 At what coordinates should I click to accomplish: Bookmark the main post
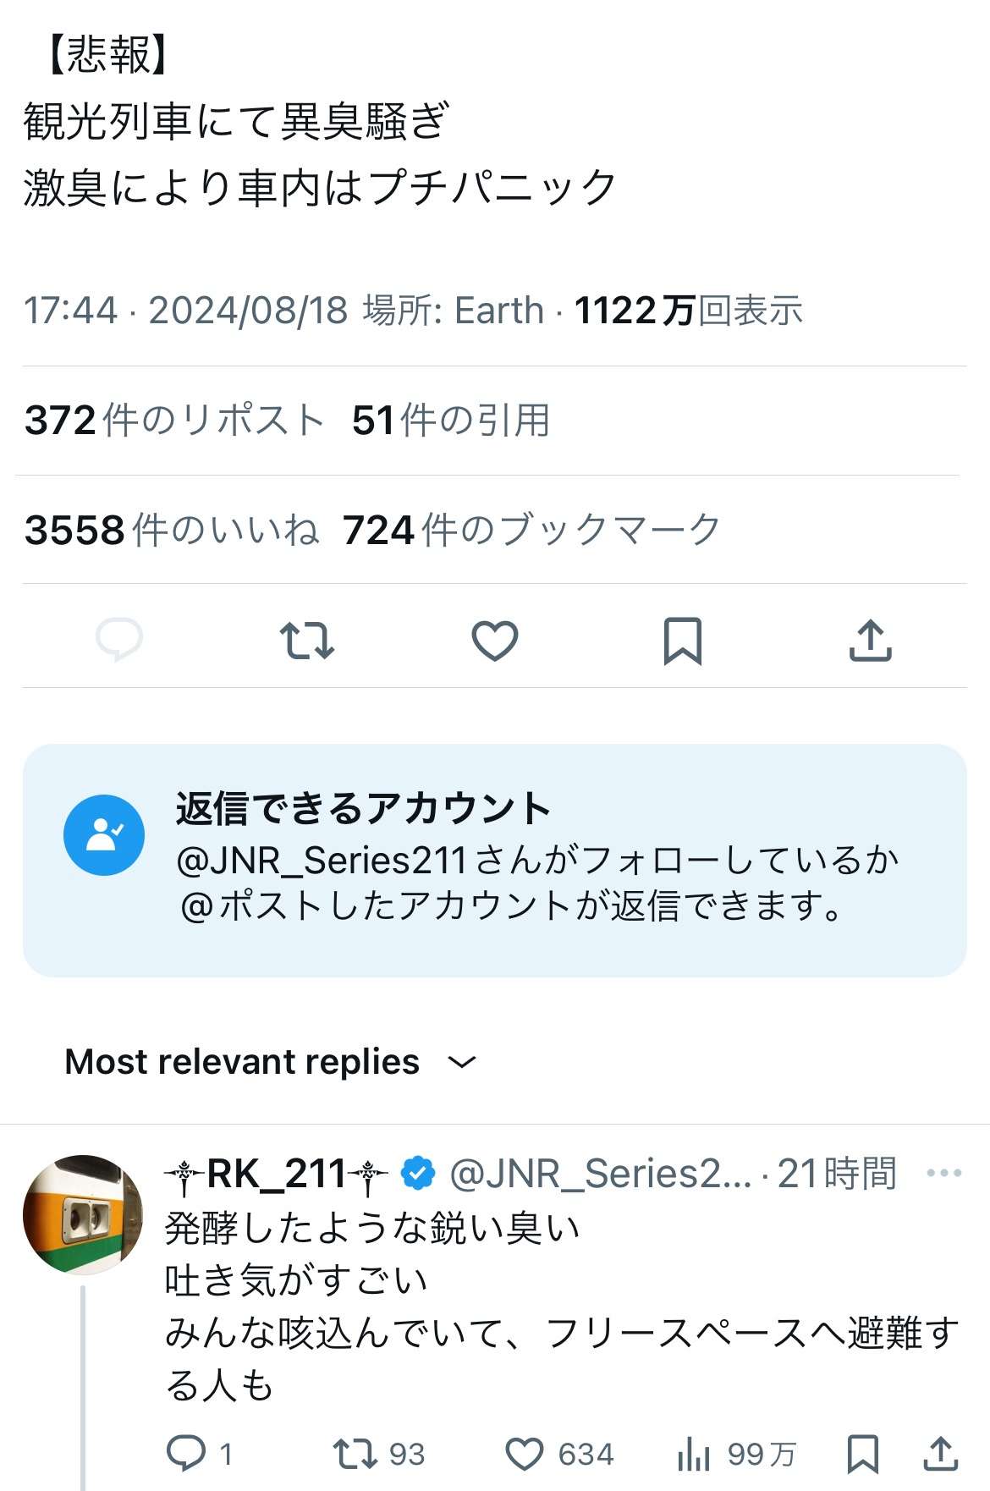pos(682,641)
